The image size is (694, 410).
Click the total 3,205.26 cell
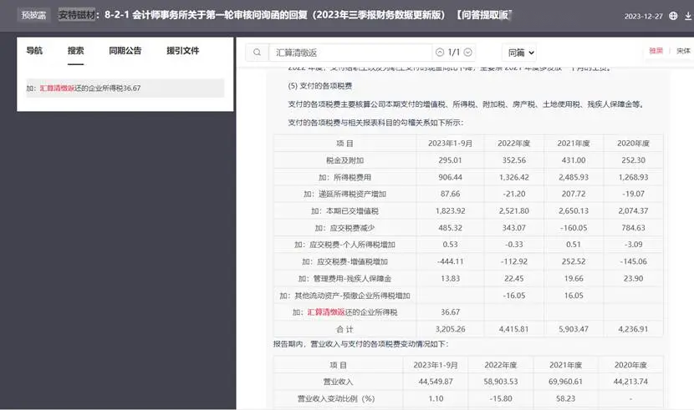(x=450, y=330)
